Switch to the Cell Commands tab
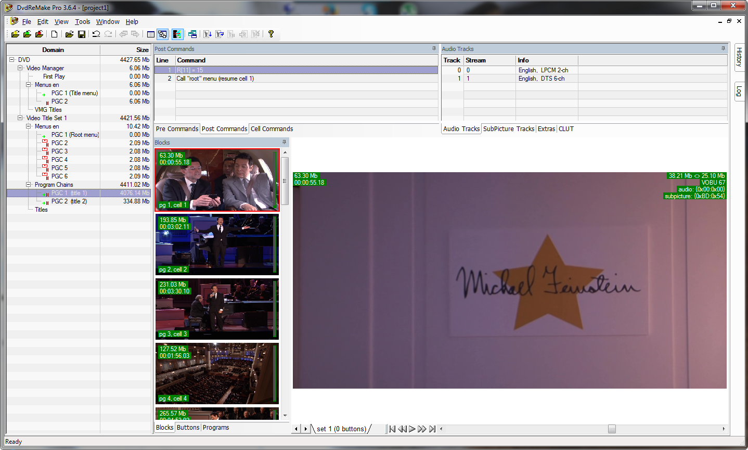The height and width of the screenshot is (450, 748). tap(272, 129)
